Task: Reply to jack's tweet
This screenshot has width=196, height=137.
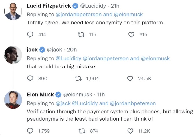Action: (30, 79)
